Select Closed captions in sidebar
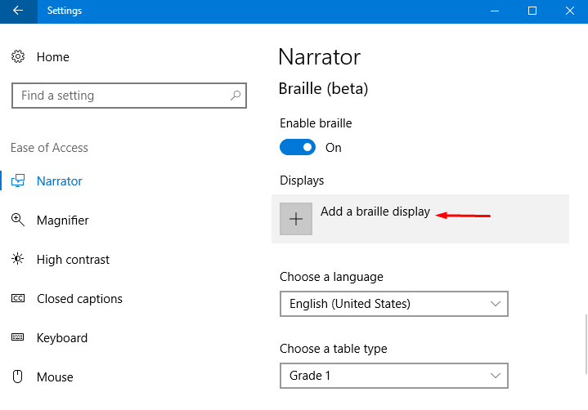 79,299
